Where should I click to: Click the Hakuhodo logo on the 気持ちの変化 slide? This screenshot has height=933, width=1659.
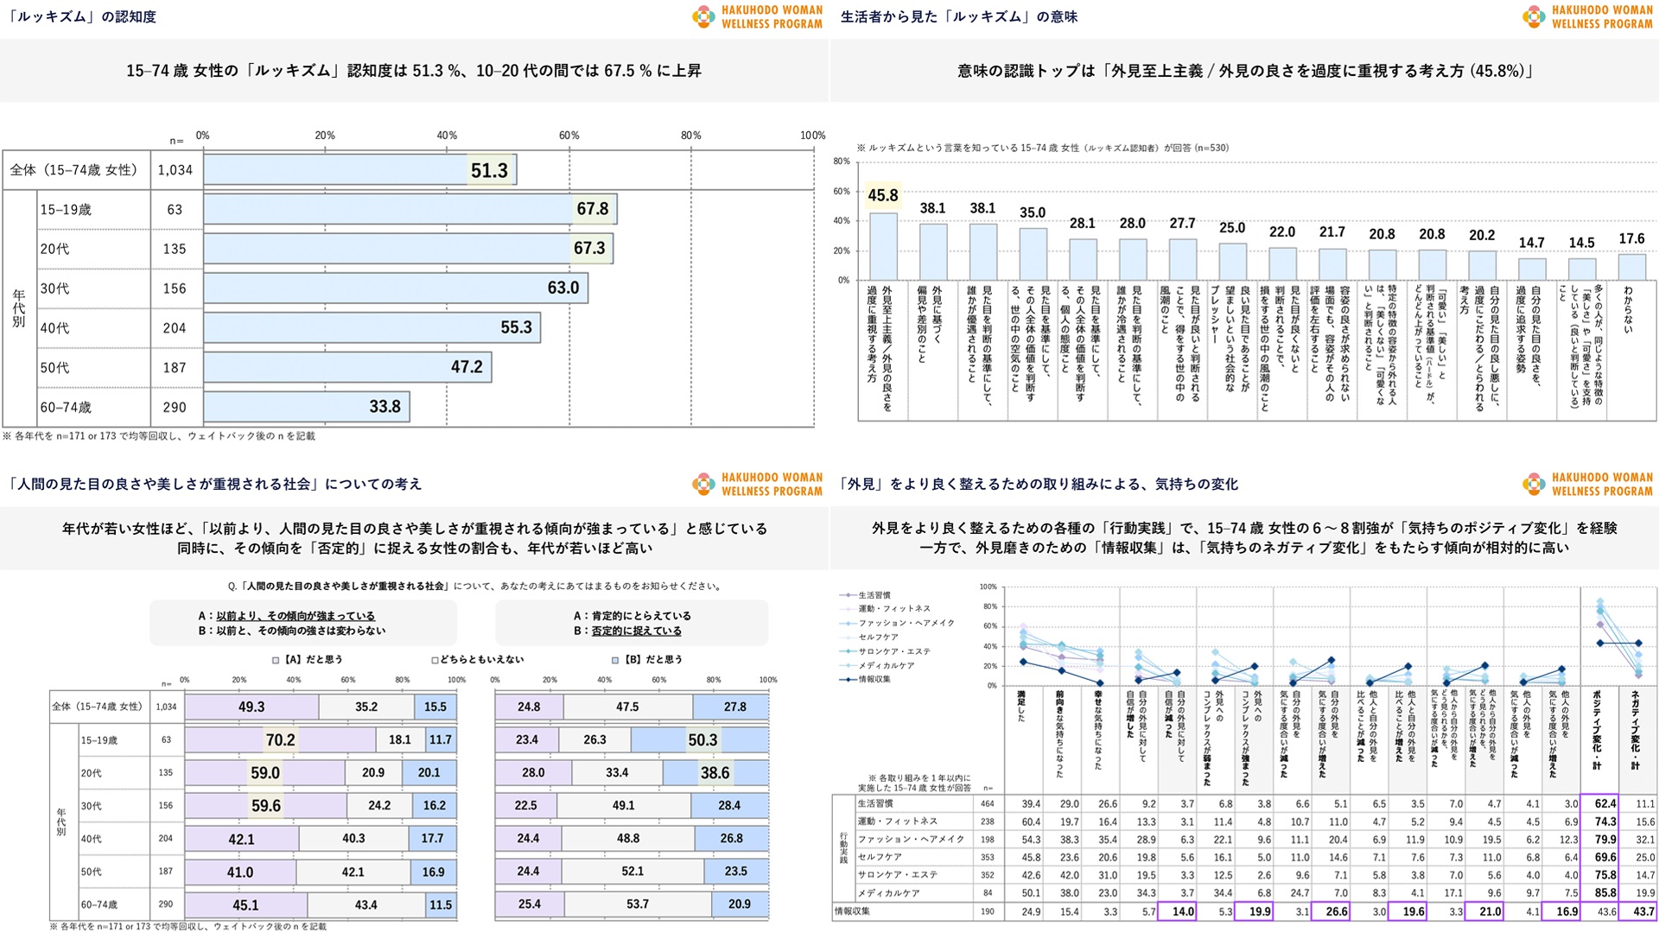click(1587, 484)
